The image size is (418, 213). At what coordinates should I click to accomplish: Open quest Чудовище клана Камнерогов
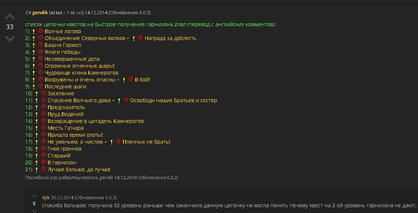(x=81, y=73)
